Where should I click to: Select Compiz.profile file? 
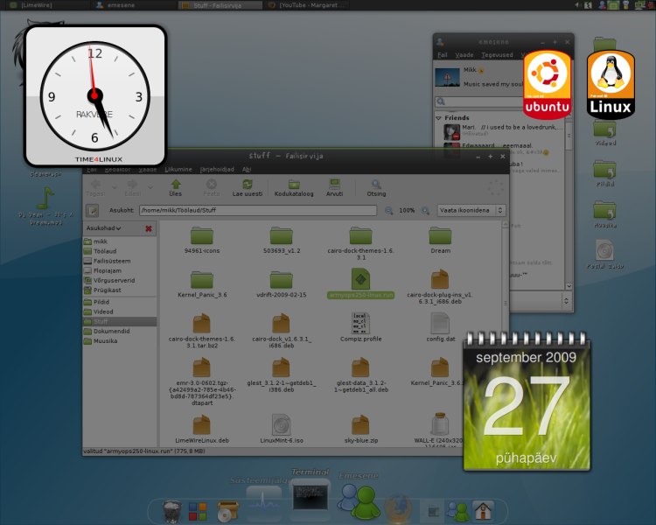click(x=360, y=327)
